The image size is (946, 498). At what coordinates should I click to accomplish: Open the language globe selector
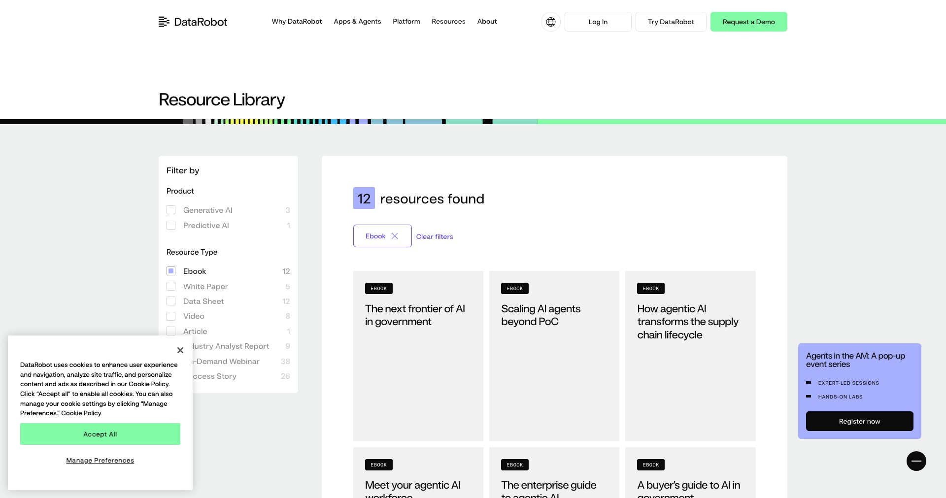(551, 22)
